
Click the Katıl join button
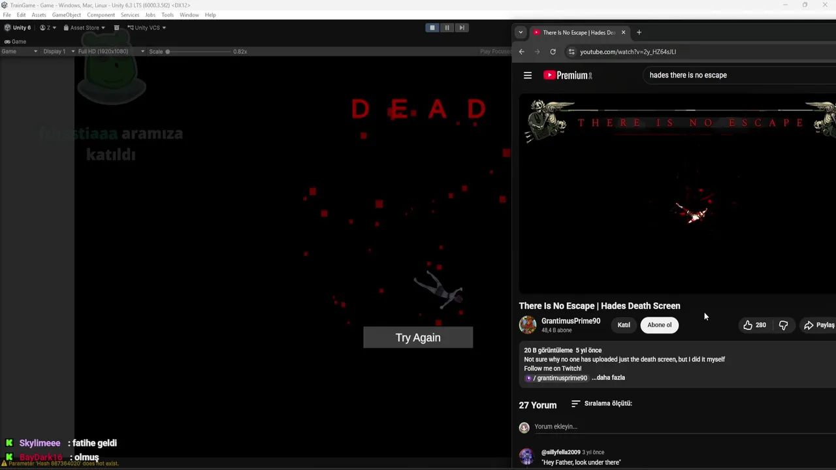tap(624, 325)
